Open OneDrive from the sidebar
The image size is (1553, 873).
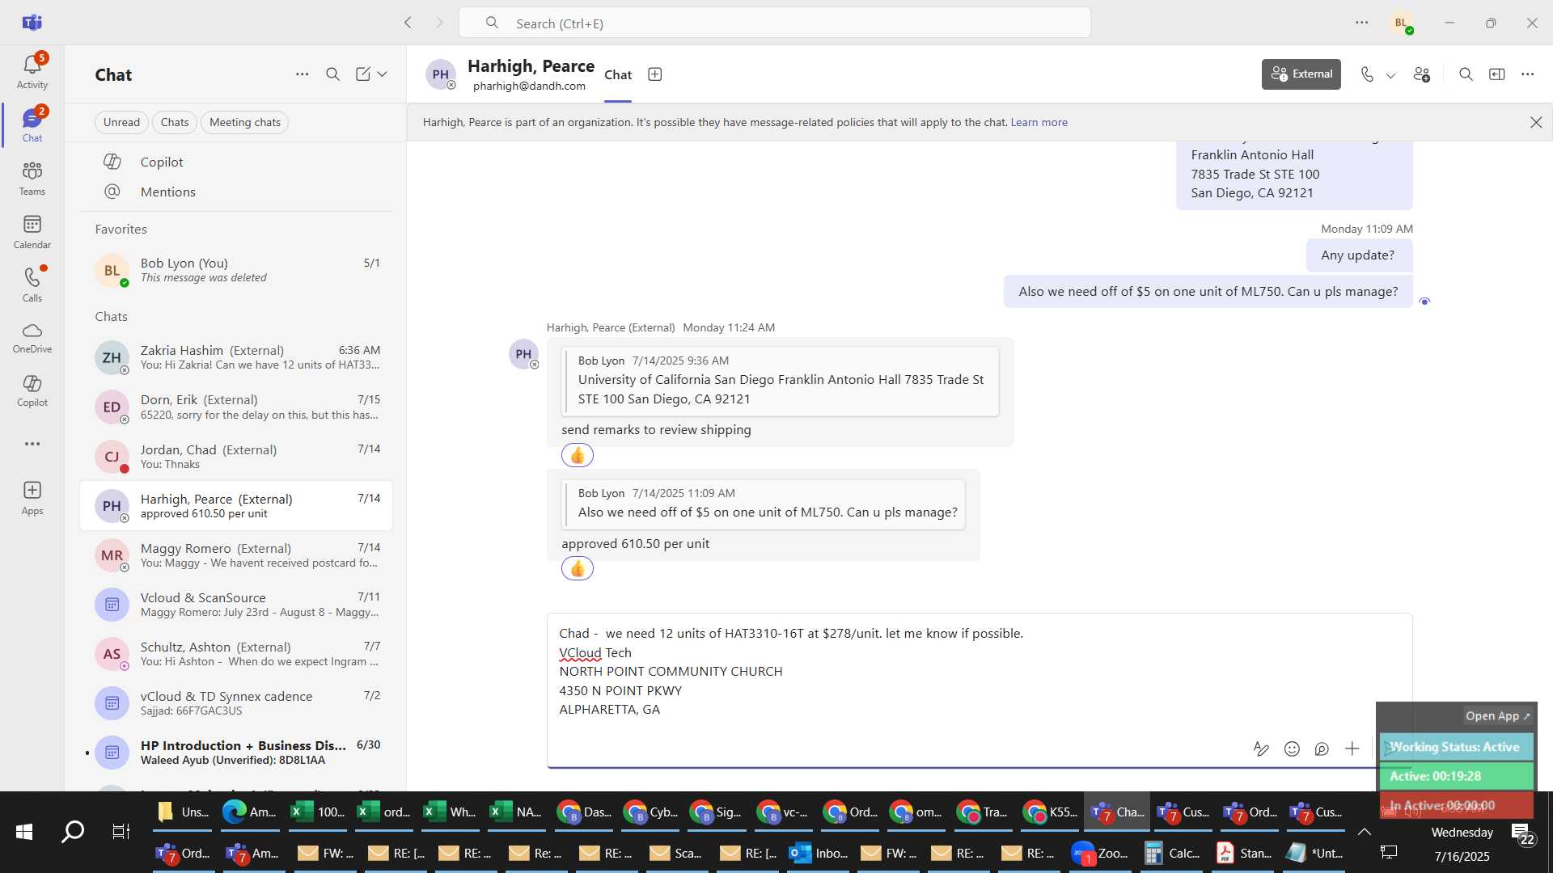[x=32, y=338]
